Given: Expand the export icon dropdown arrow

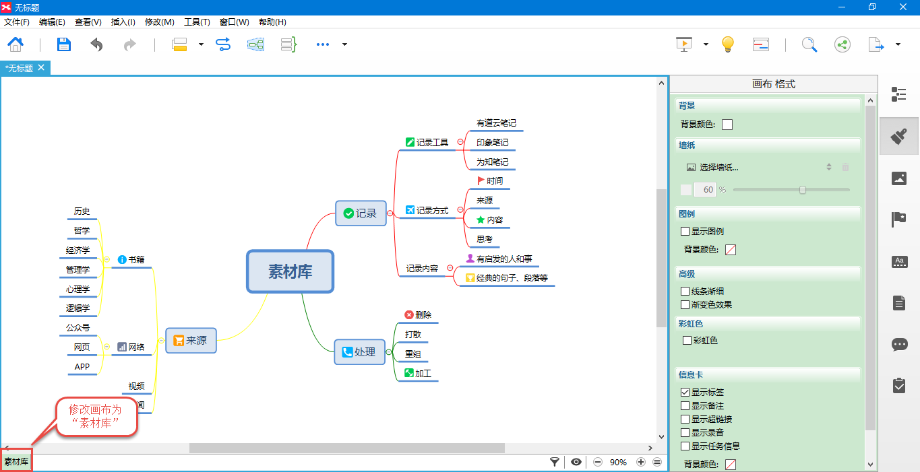Looking at the screenshot, I should [x=898, y=45].
